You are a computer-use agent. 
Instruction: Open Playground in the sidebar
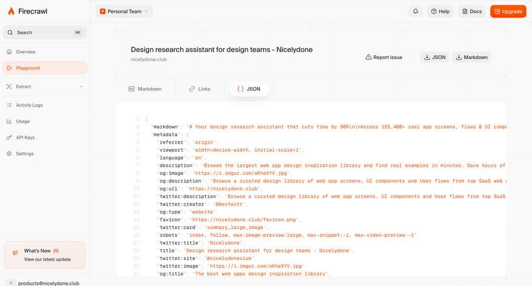(44, 68)
